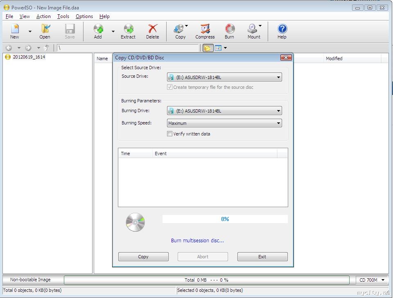Click the Compress toolbar icon
This screenshot has height=298, width=393.
(x=205, y=32)
